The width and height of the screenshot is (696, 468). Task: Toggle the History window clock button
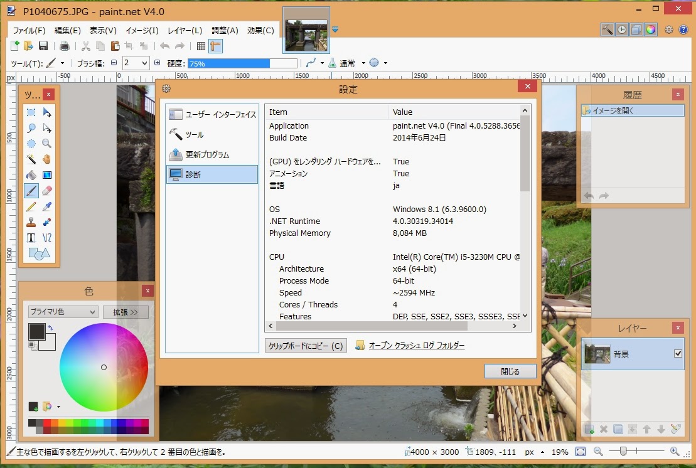tap(622, 29)
